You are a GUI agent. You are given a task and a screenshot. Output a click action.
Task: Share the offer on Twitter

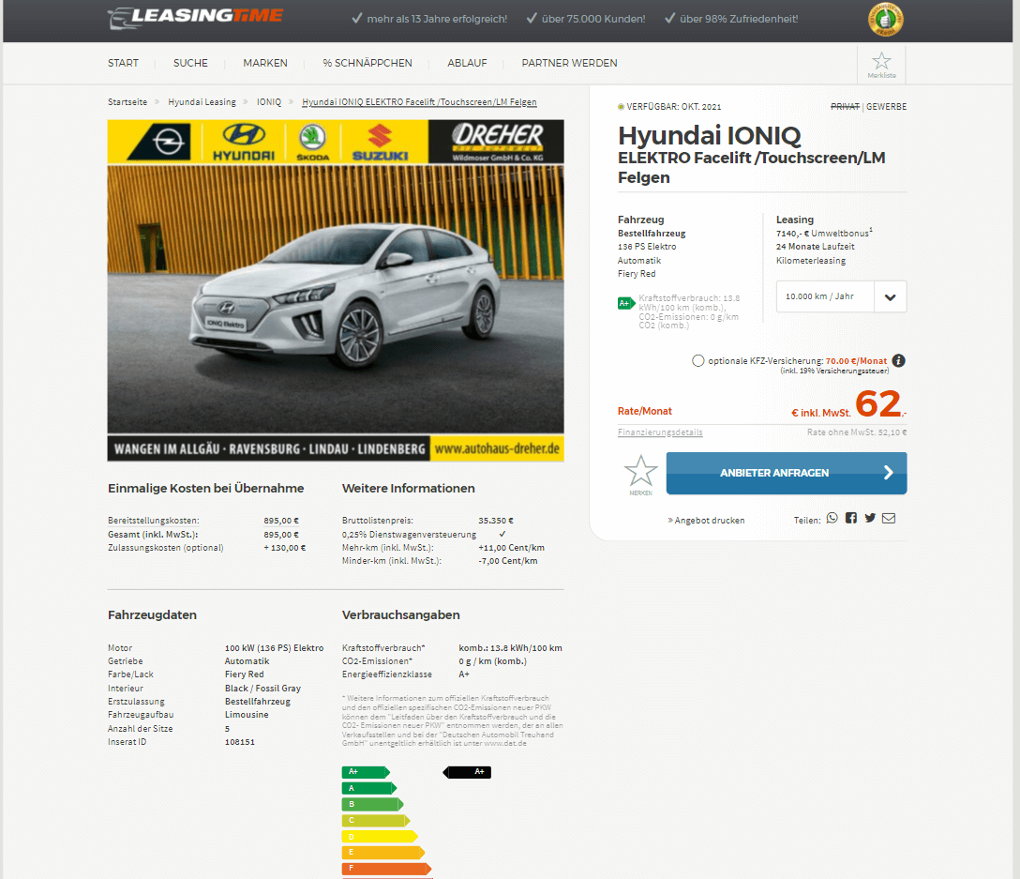870,518
